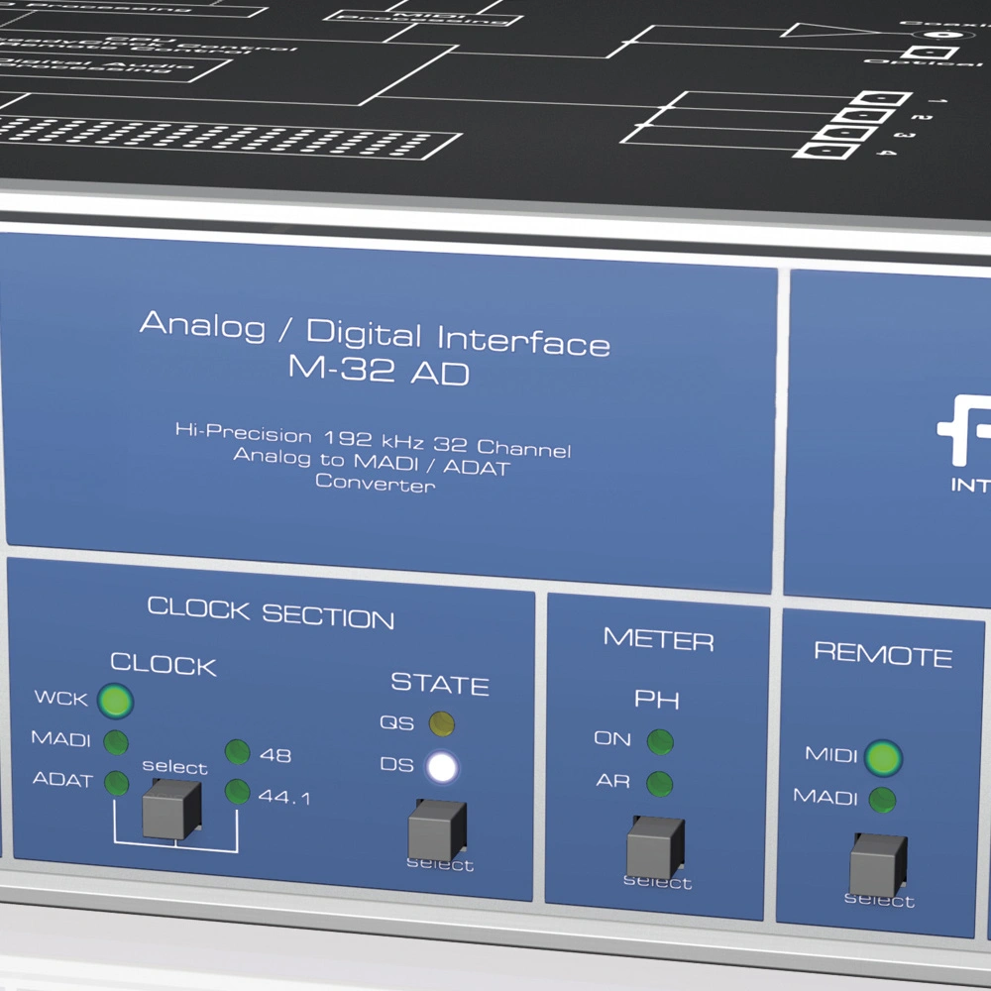The image size is (991, 991).
Task: Click the MADI LED in the Clock section
Action: (x=116, y=741)
